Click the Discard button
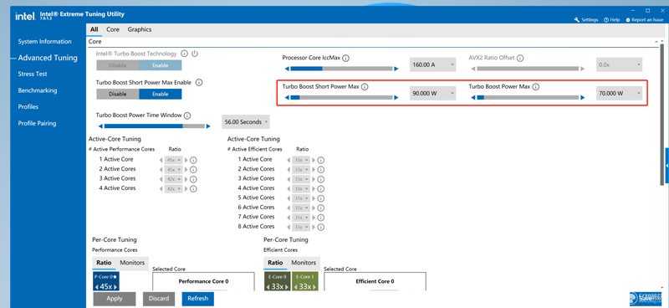 [x=159, y=299]
